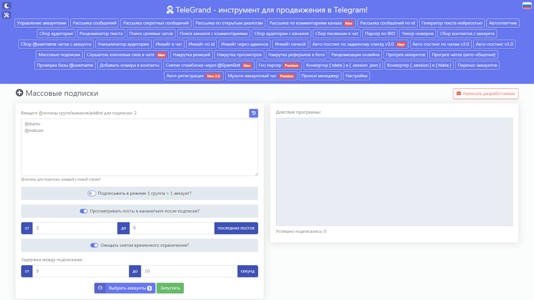Open the tools icon in top-left corner
The image size is (534, 300).
click(6, 15)
